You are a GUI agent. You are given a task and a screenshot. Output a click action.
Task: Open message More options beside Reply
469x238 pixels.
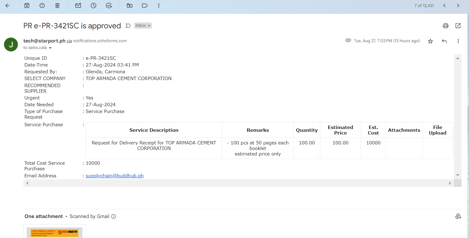click(458, 41)
